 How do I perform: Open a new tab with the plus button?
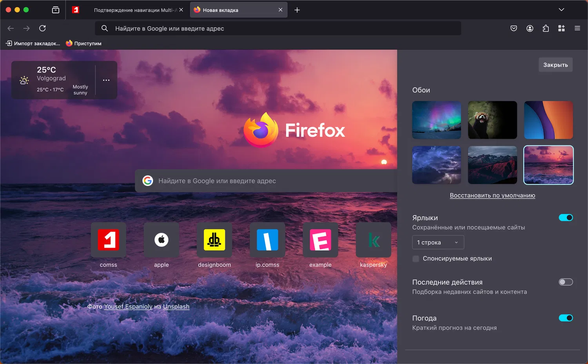[x=297, y=10]
